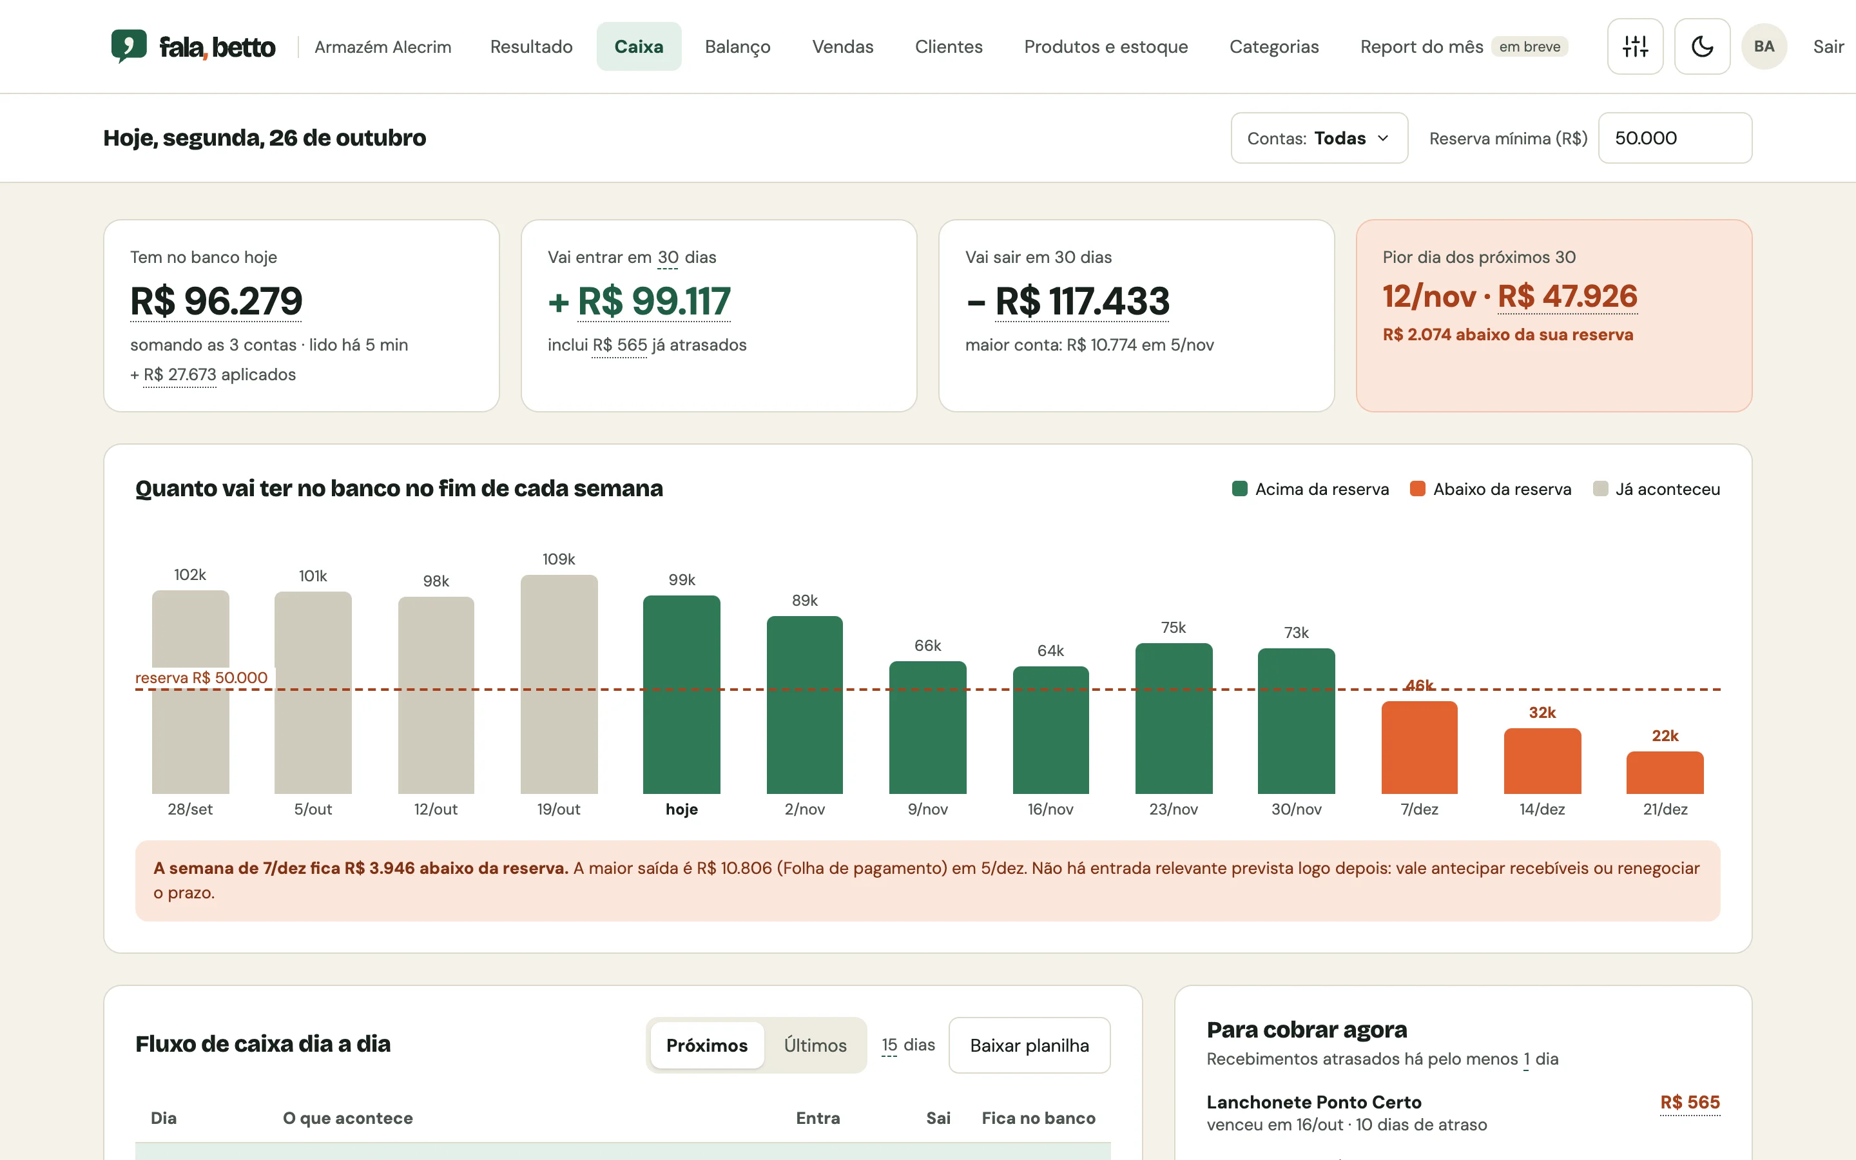Open the Categorias tab

tap(1273, 47)
